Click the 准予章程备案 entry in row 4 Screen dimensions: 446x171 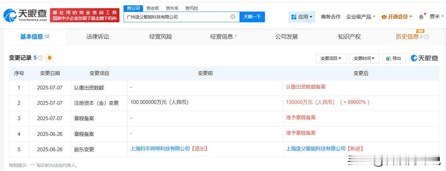(301, 133)
